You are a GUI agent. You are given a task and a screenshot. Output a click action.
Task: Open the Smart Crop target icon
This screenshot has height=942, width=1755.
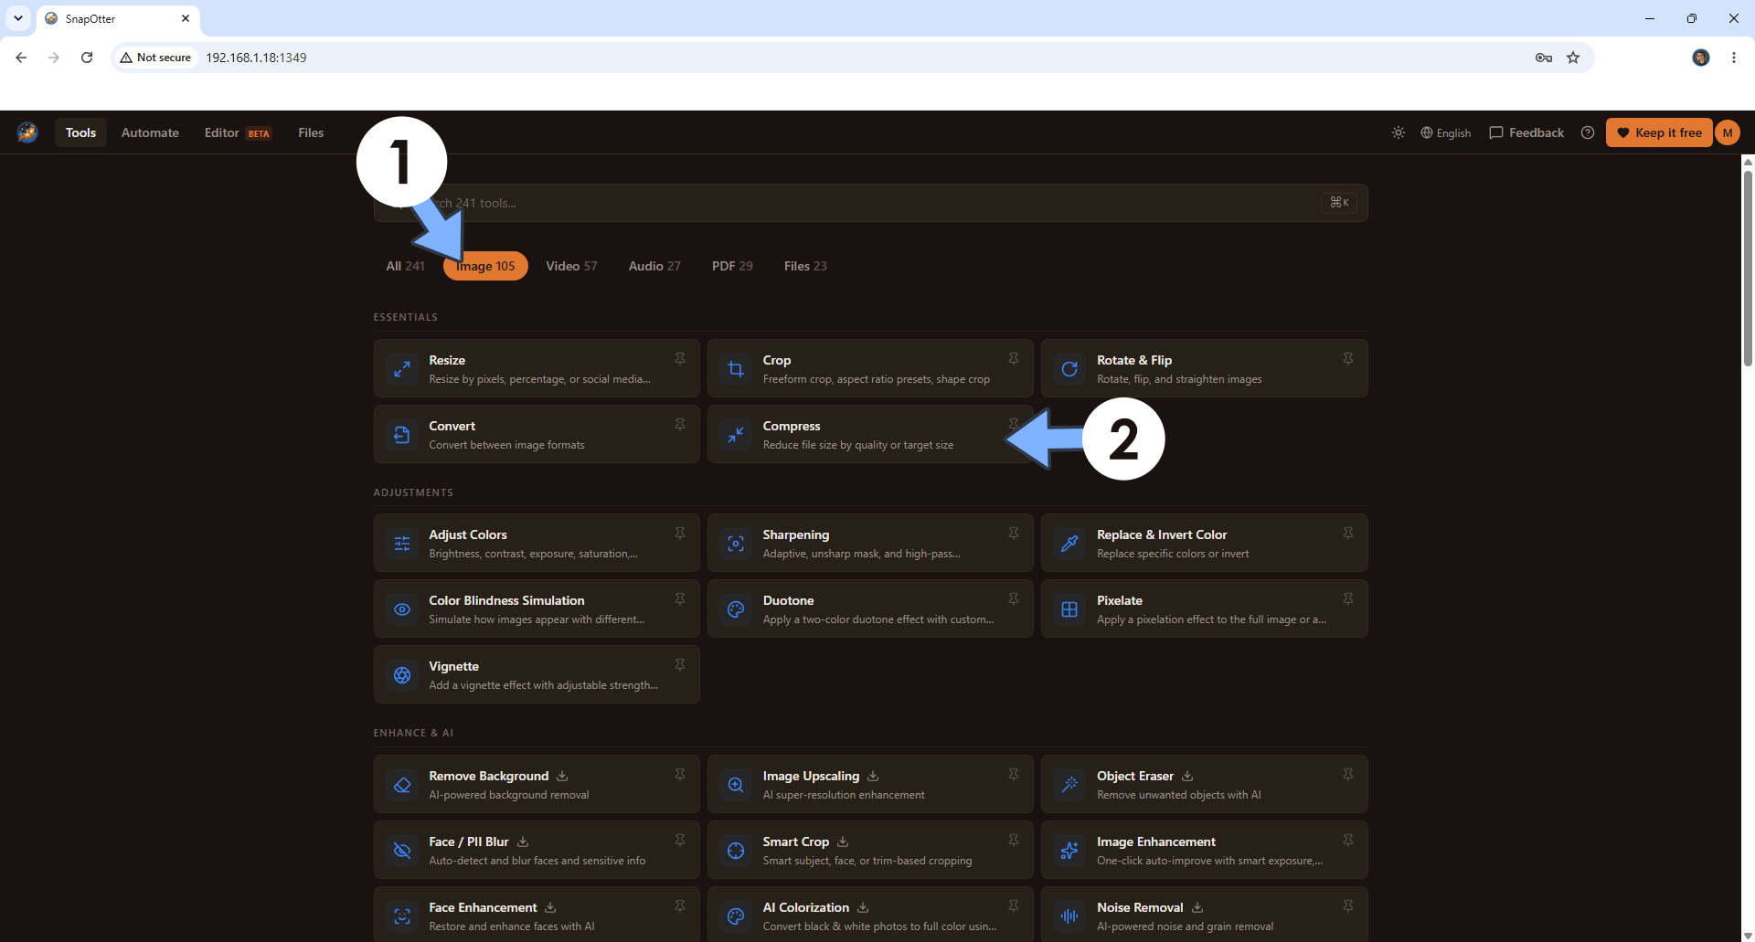click(x=736, y=851)
